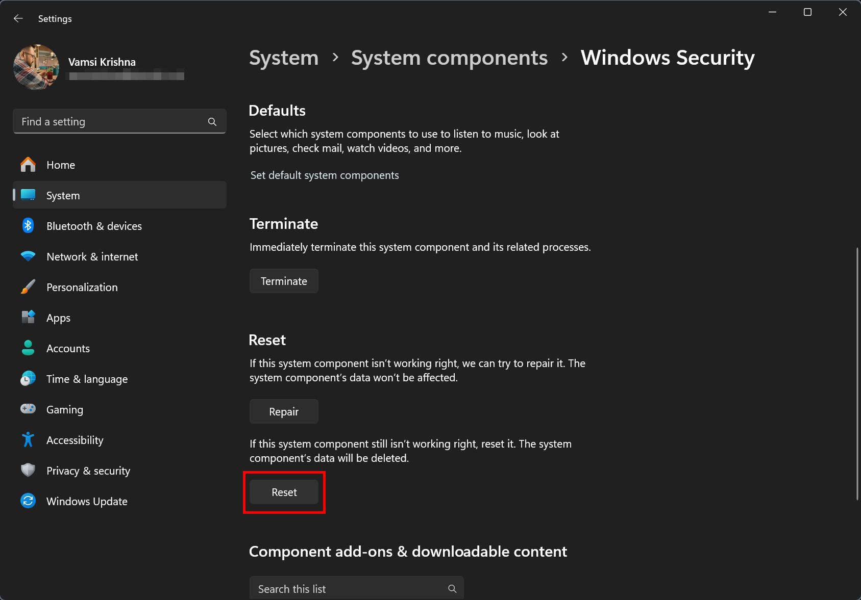
Task: Click the Time & language globe icon
Action: (28, 379)
